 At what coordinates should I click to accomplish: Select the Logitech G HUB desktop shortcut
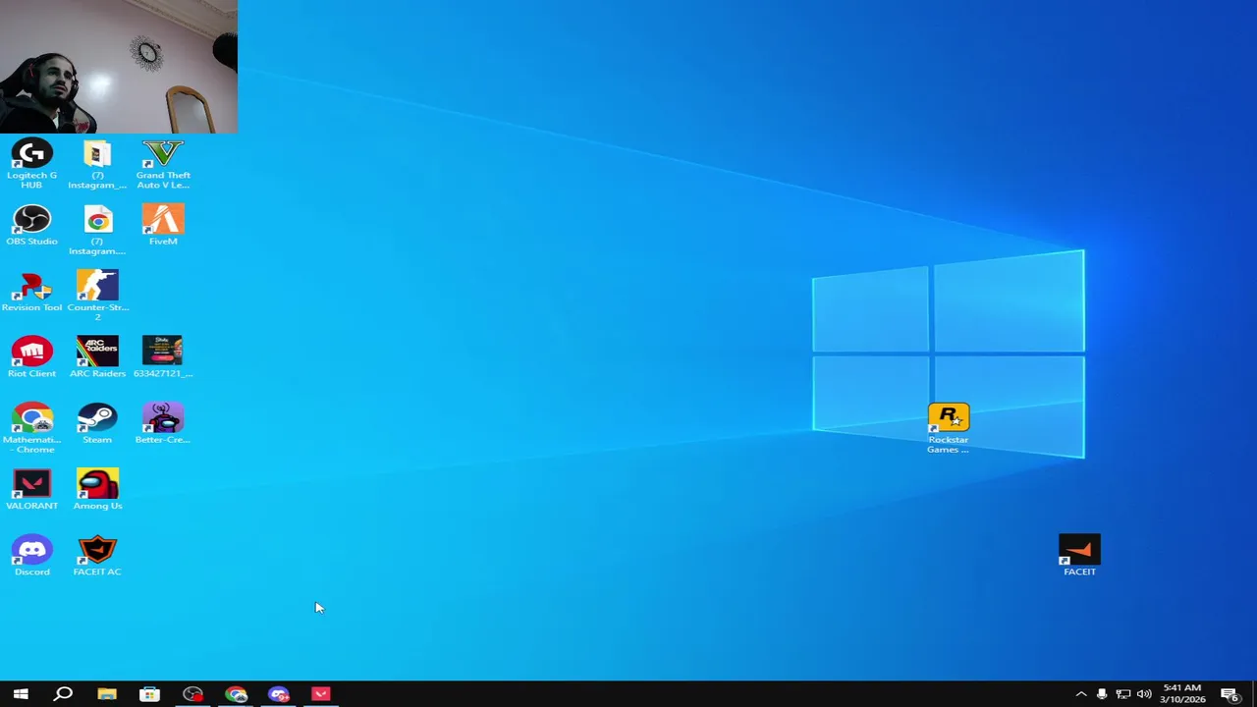point(31,165)
